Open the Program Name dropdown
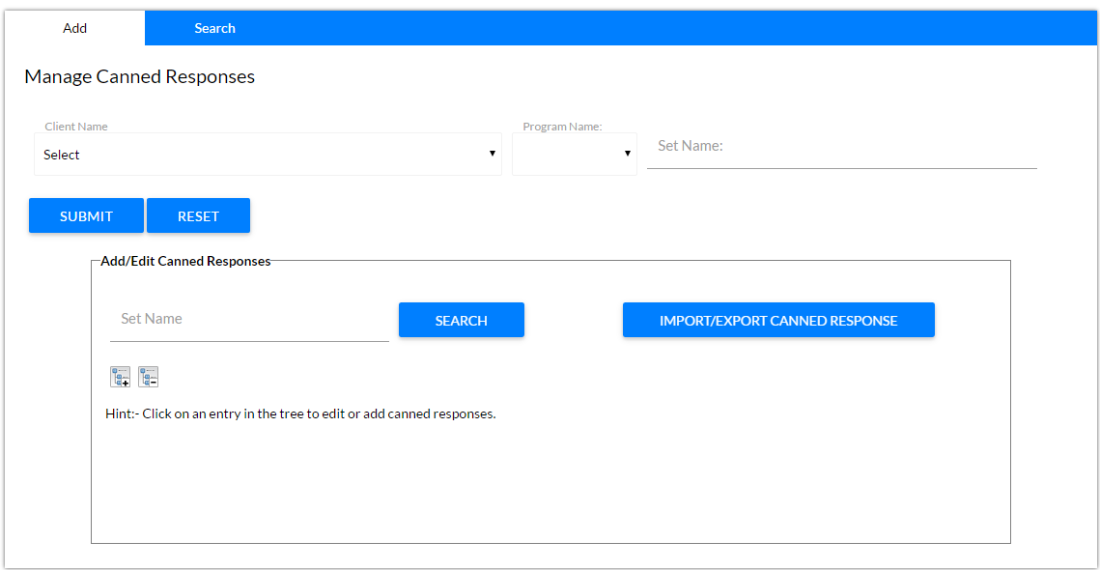Viewport: 1100px width, 570px height. point(574,154)
